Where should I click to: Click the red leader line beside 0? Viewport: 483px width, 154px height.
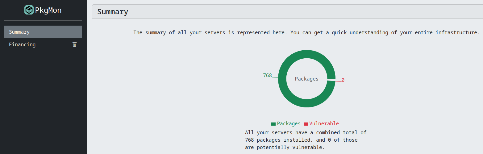tap(338, 81)
